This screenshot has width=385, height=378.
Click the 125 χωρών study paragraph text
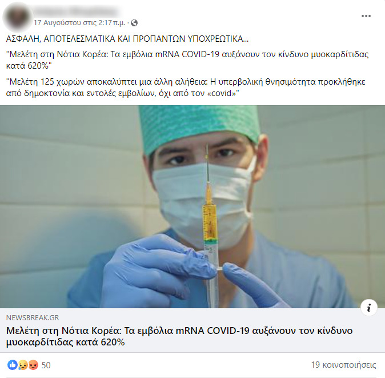click(186, 87)
